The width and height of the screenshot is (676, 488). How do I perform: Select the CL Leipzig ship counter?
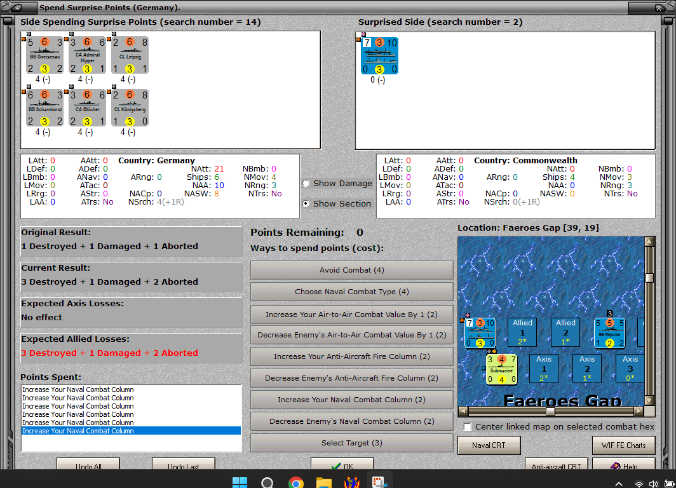130,55
